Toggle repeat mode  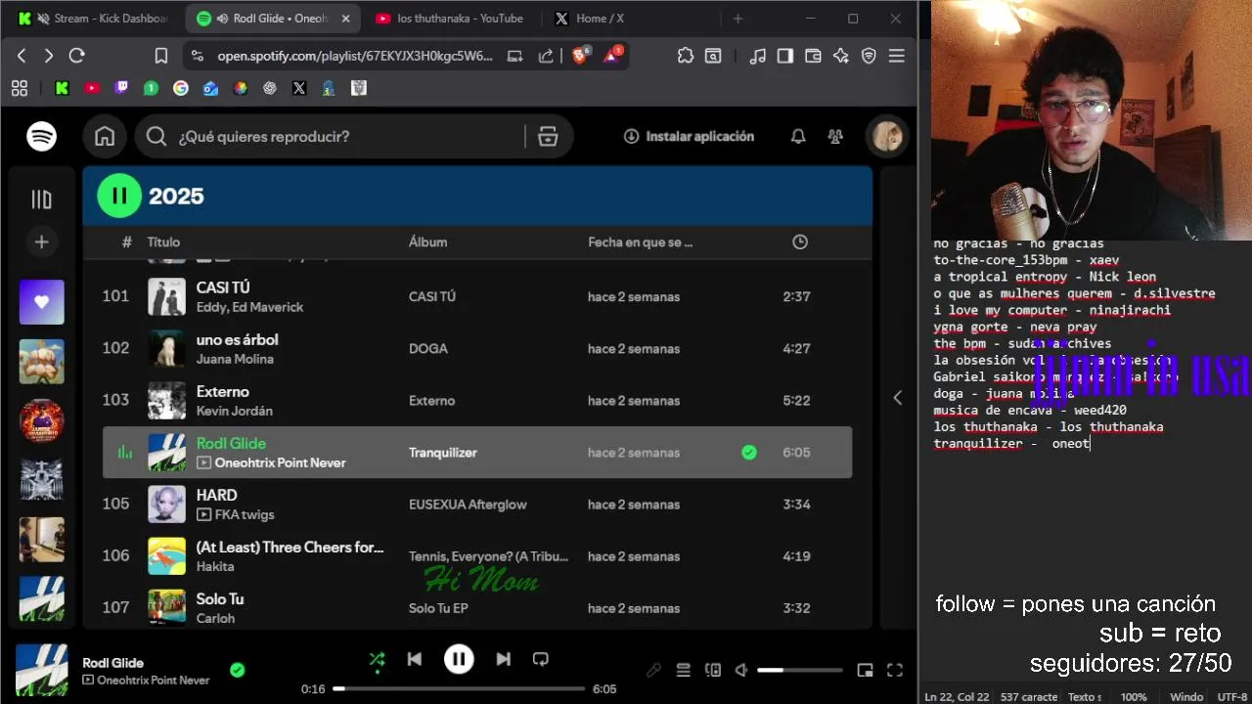pyautogui.click(x=540, y=659)
